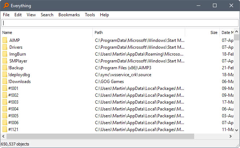Open the Bookmarks menu
This screenshot has width=240, height=148.
pyautogui.click(x=69, y=15)
